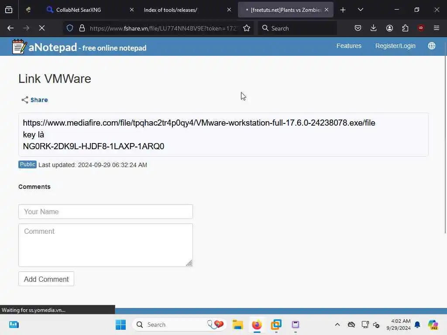Open the notifications bell

pos(417,325)
